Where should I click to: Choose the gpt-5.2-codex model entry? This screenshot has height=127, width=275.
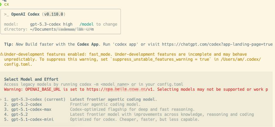click(x=72, y=104)
